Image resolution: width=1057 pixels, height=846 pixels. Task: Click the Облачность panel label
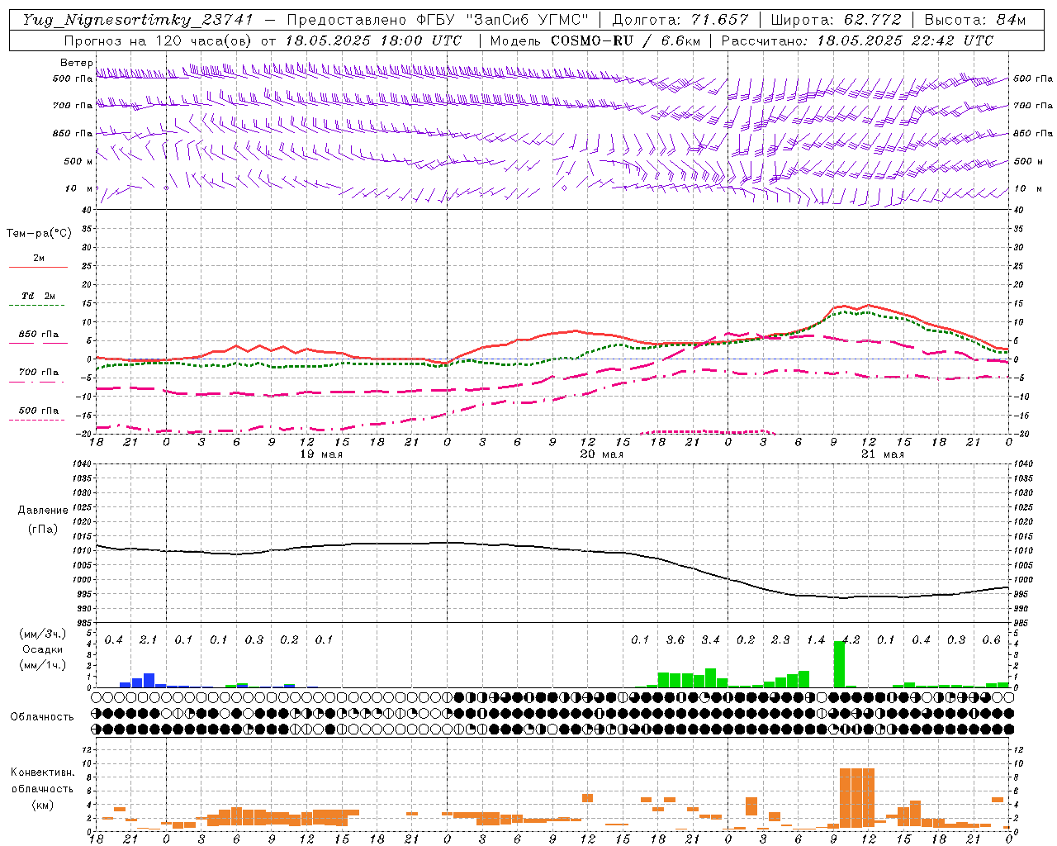(42, 716)
